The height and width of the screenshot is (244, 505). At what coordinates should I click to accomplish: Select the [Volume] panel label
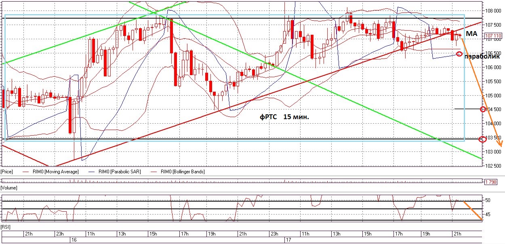point(9,188)
